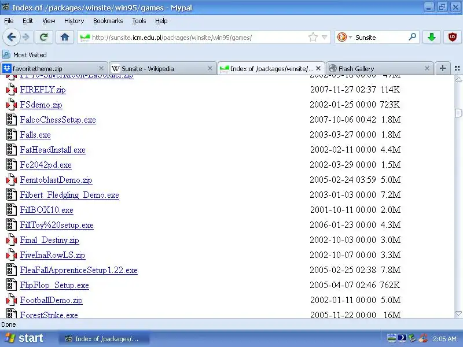463x347 pixels.
Task: Open the FalcoChessSetup.exe link
Action: point(58,120)
